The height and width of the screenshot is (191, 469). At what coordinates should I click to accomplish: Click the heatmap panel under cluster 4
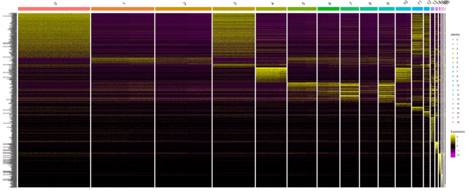(271, 100)
